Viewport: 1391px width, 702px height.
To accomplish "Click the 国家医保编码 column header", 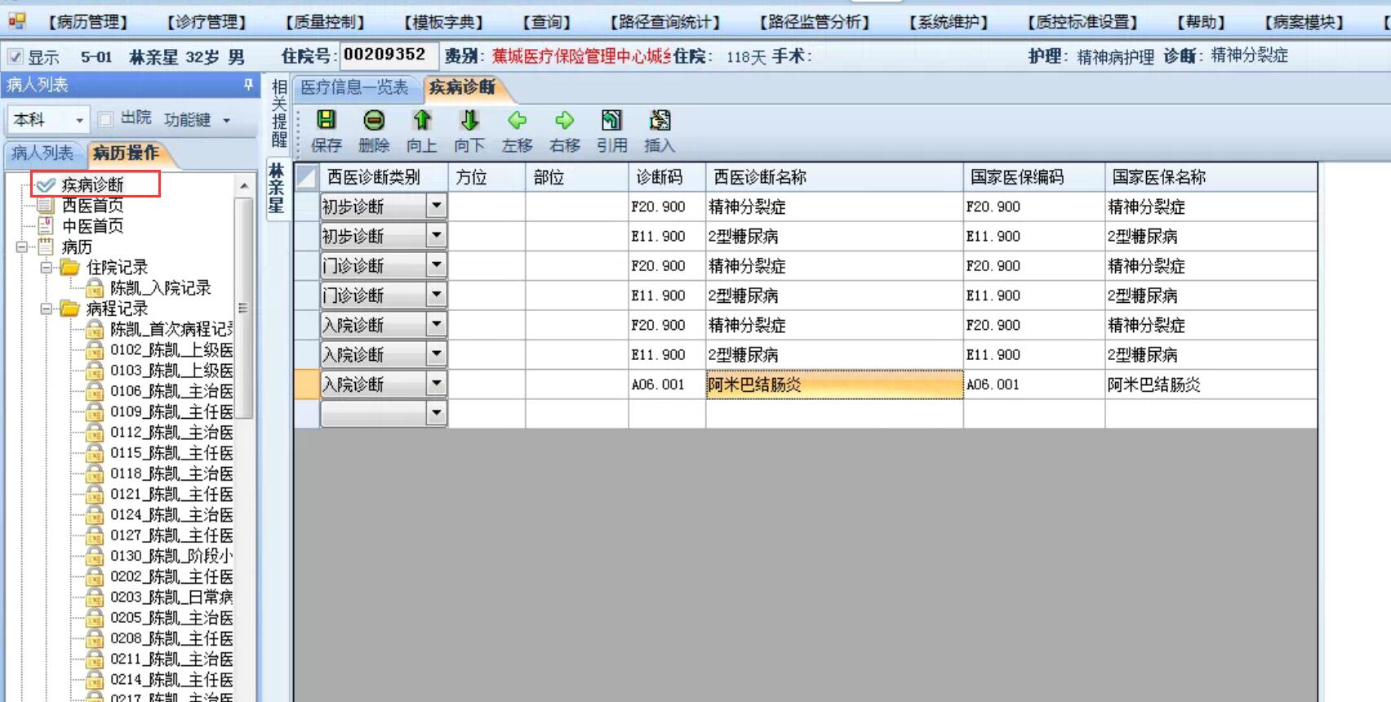I will click(x=1034, y=177).
